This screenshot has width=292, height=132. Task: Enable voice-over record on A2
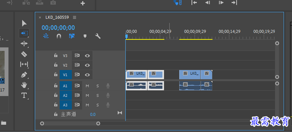[x=108, y=96]
